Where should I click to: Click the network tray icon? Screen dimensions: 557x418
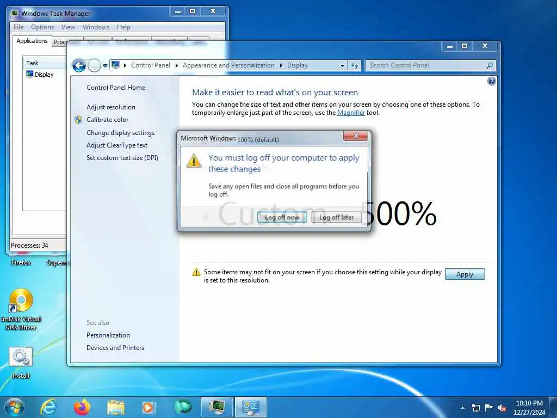point(475,408)
